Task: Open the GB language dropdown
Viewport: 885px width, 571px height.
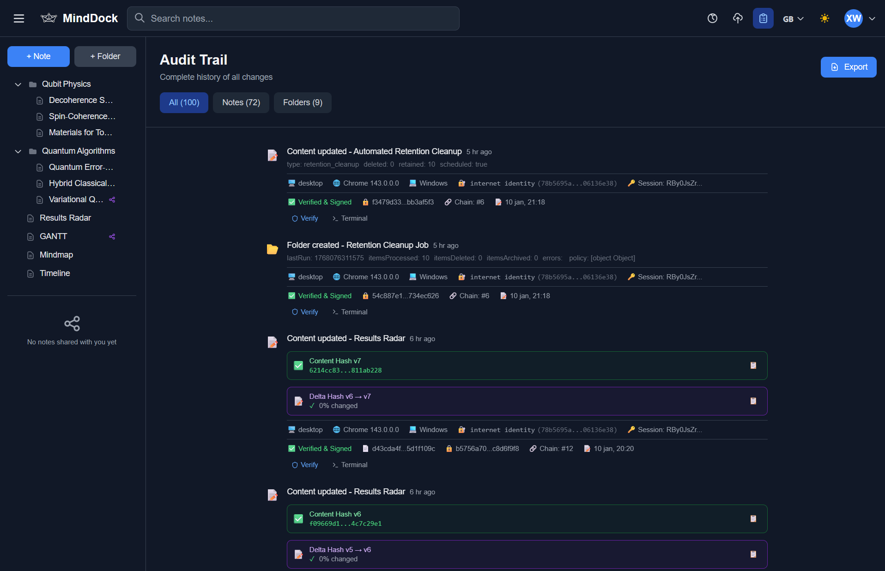Action: click(793, 18)
